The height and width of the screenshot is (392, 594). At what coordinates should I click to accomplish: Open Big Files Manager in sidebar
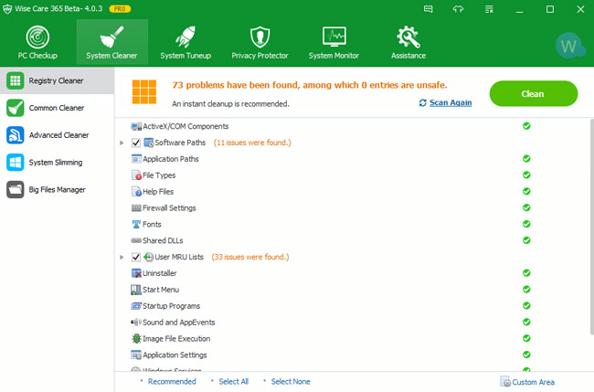(57, 190)
